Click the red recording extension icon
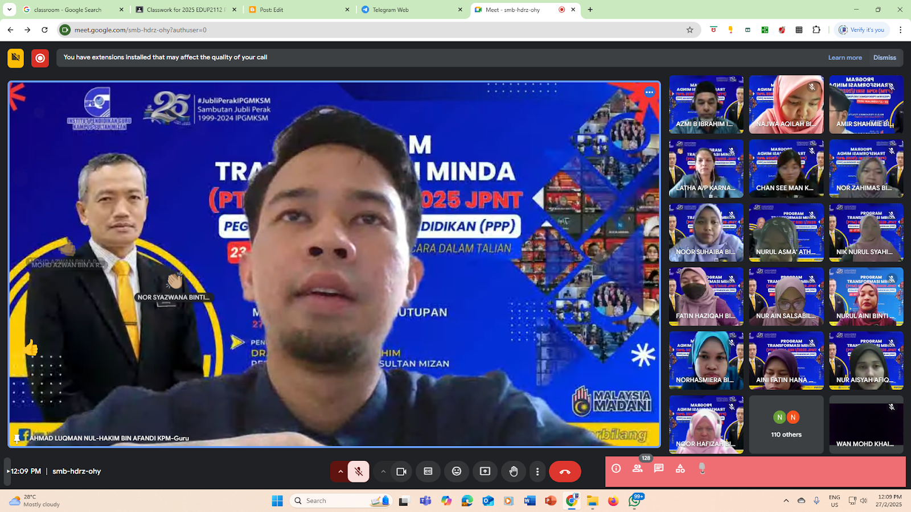The width and height of the screenshot is (911, 512). tap(40, 58)
